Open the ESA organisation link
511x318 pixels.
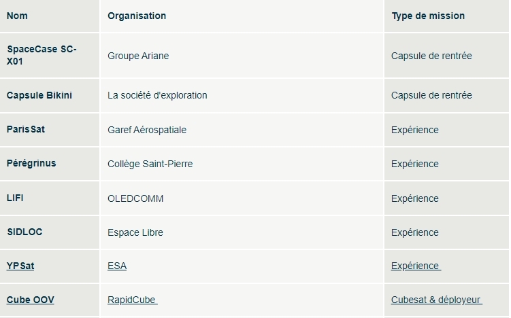point(117,266)
